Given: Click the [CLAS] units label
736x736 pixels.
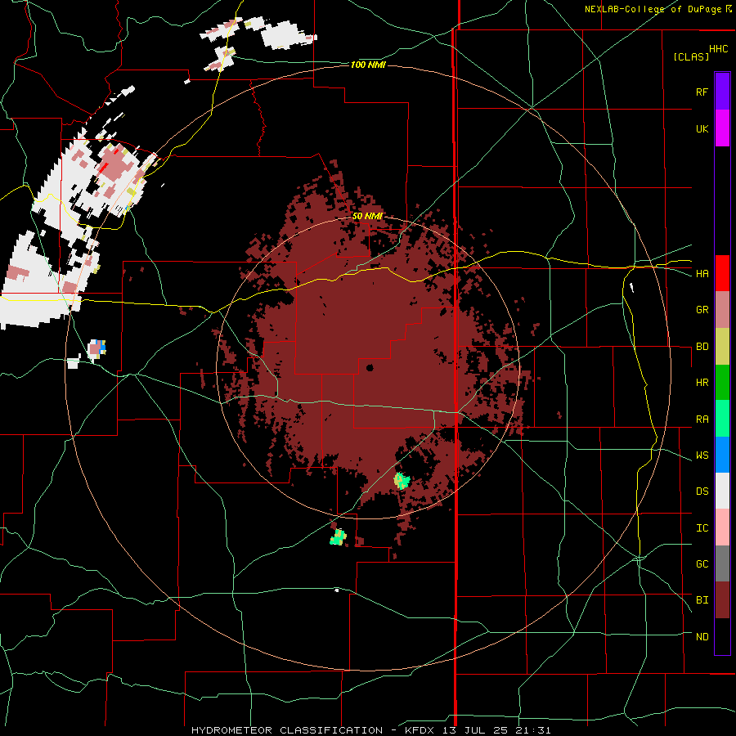Looking at the screenshot, I should coord(691,56).
